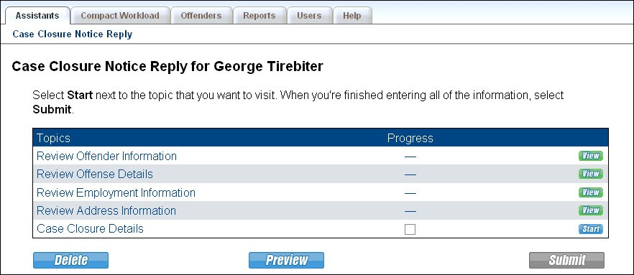
Task: Click View for Review Offender Information
Action: [x=590, y=156]
